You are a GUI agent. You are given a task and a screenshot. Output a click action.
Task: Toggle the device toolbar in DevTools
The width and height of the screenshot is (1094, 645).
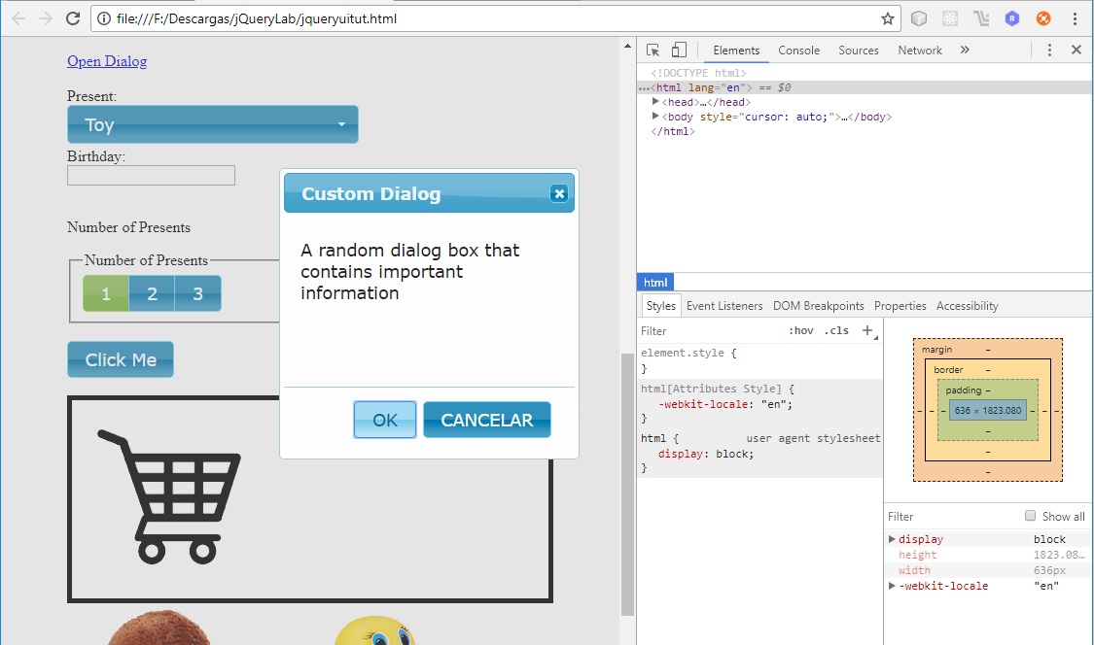pyautogui.click(x=679, y=51)
